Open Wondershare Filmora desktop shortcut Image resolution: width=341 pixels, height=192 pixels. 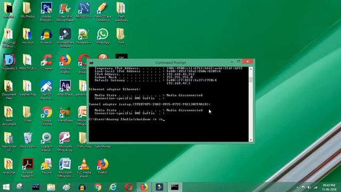pos(65,38)
